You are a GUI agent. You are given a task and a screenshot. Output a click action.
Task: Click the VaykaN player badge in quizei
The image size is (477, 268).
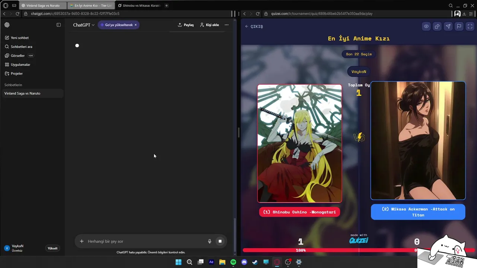(359, 71)
